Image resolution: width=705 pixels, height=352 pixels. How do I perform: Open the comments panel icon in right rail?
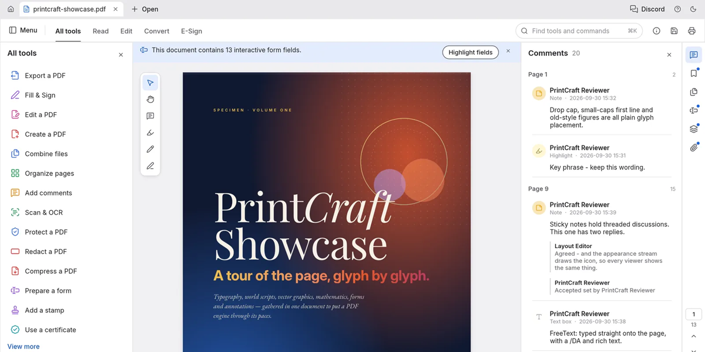click(694, 55)
